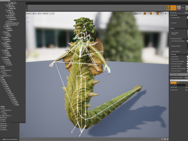The image size is (188, 141).
Task: Select the rotate gizmo tool
Action: click(135, 13)
